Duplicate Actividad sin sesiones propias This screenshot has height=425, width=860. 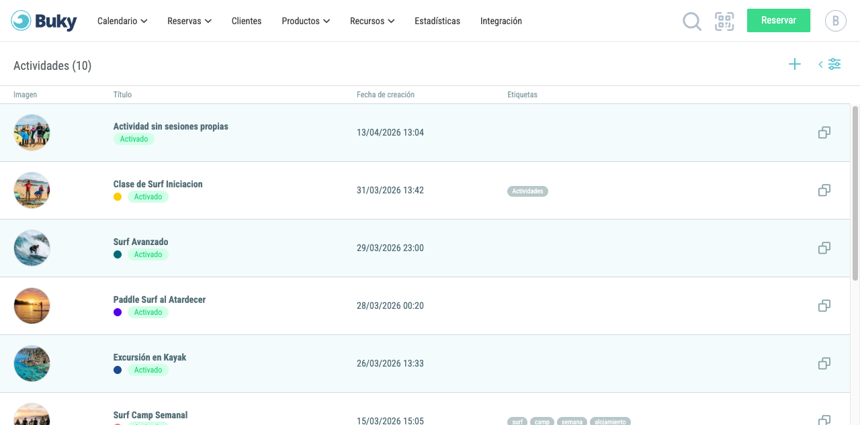coord(824,132)
